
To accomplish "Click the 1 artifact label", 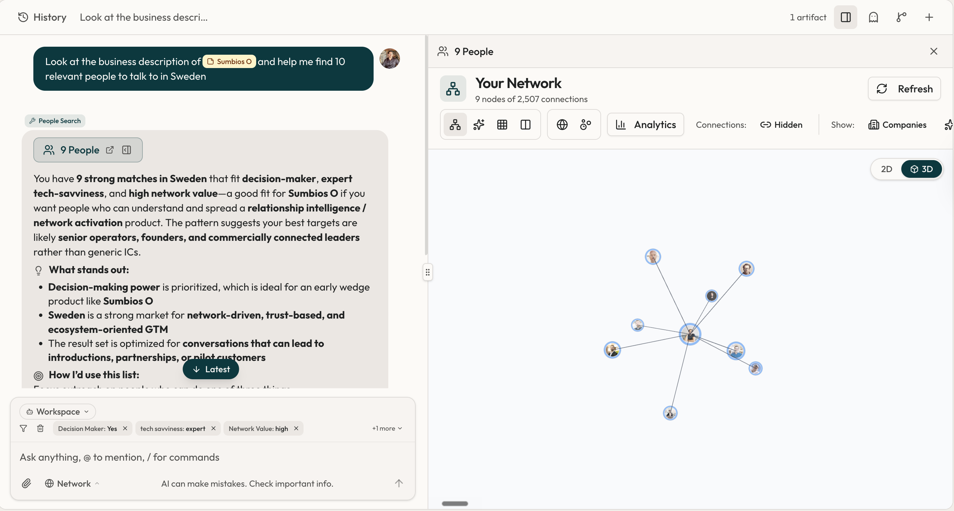I will (808, 17).
